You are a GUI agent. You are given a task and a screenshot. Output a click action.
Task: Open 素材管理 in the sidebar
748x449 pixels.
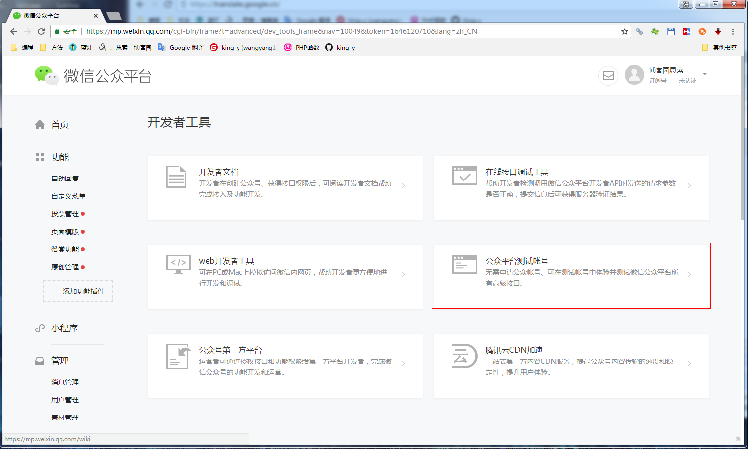(x=65, y=418)
